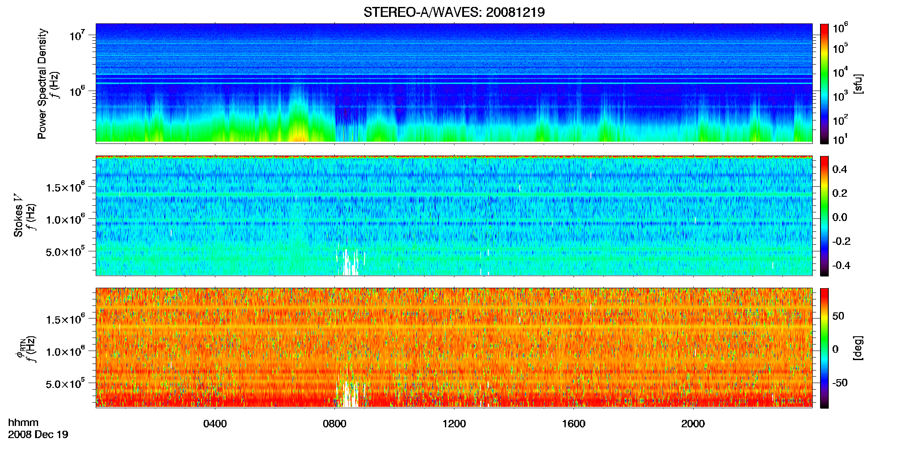Select 1.5×10^6 tick on φ RTN axis
The image size is (908, 468).
pyautogui.click(x=65, y=319)
